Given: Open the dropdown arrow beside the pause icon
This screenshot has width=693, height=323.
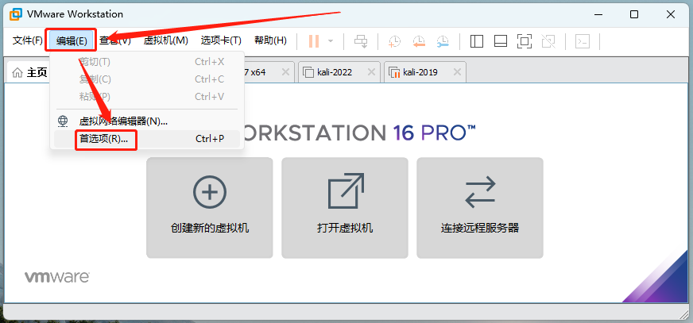Looking at the screenshot, I should [331, 41].
